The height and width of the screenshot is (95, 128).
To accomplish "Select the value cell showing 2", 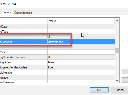I will pos(81,37).
